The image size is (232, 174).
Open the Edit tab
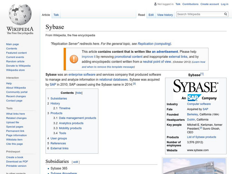[x=151, y=14]
